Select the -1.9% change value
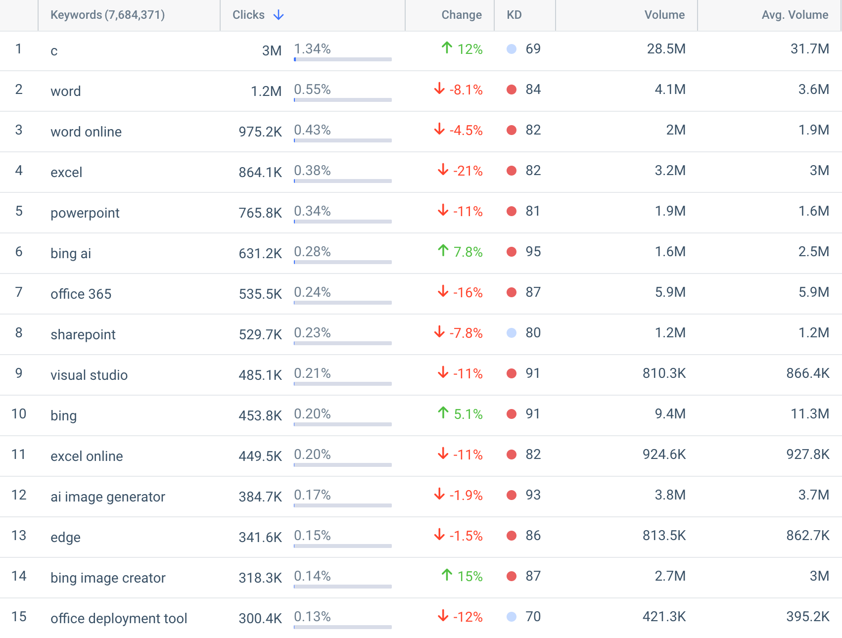 466,495
